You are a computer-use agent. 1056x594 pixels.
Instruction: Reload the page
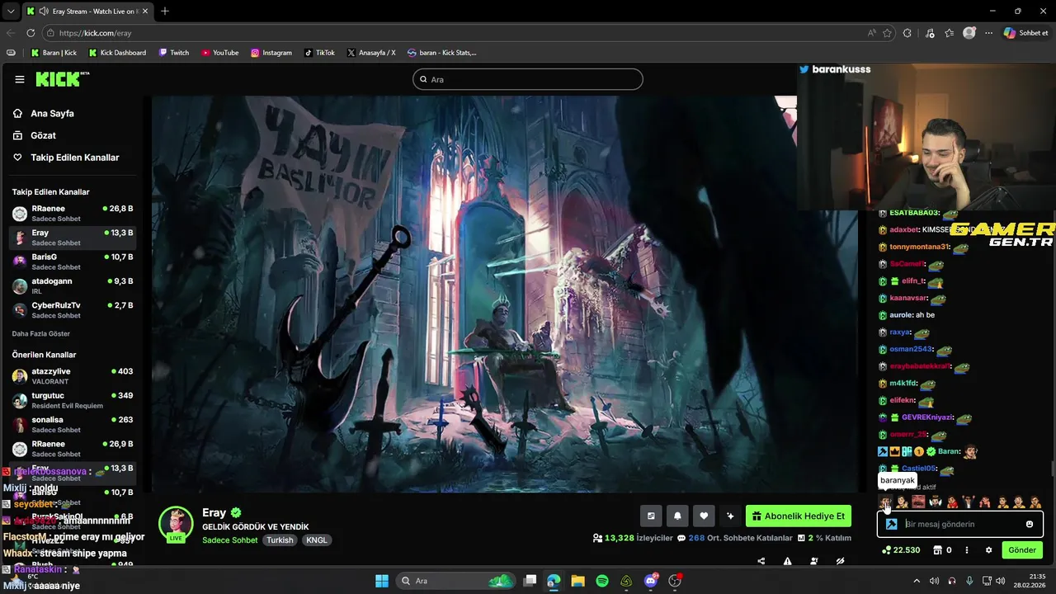pyautogui.click(x=31, y=33)
